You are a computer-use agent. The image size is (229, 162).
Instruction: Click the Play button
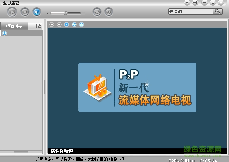(12, 12)
